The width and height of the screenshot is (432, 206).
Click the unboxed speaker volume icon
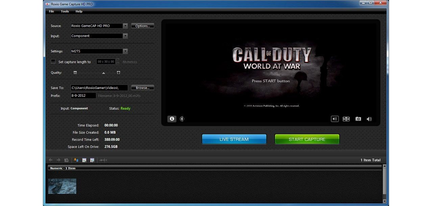coord(369,119)
